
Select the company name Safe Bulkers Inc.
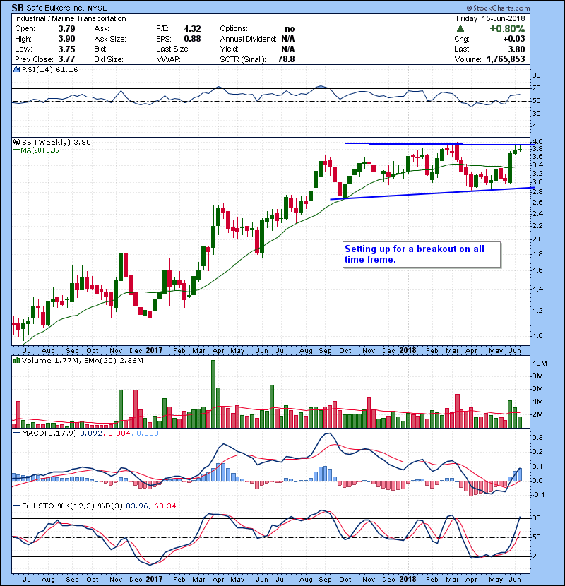pos(56,8)
